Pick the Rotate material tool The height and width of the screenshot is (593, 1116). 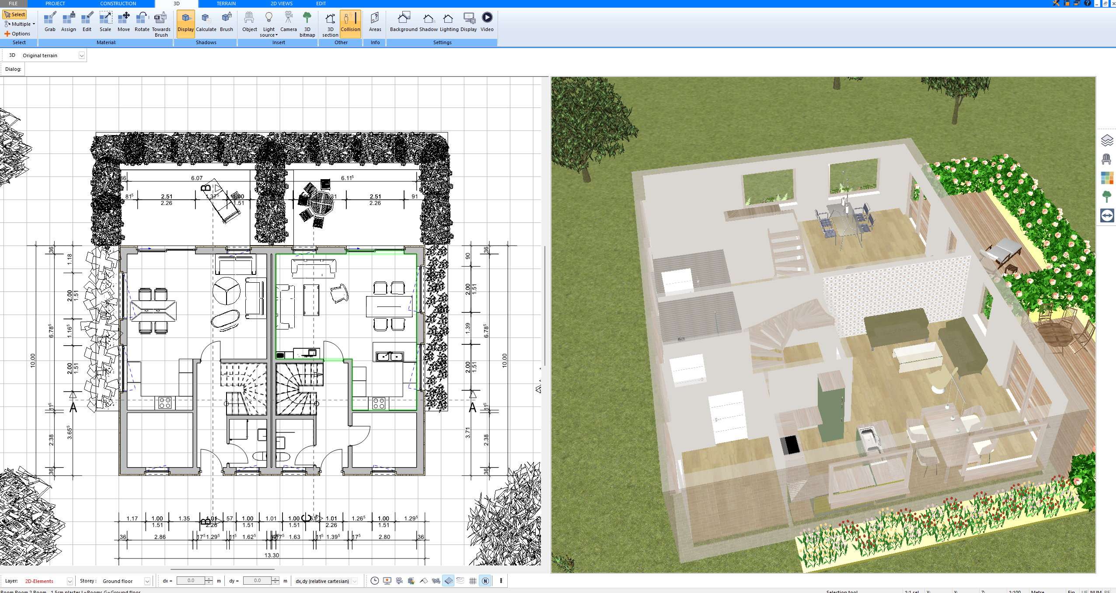click(x=142, y=22)
